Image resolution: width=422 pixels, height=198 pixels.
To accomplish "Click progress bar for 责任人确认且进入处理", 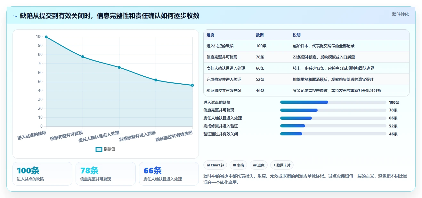I will (x=333, y=118).
